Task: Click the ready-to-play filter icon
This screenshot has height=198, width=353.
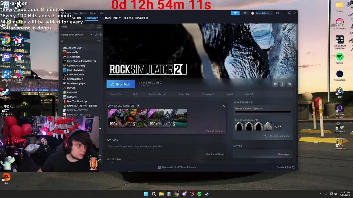Action: tap(101, 35)
